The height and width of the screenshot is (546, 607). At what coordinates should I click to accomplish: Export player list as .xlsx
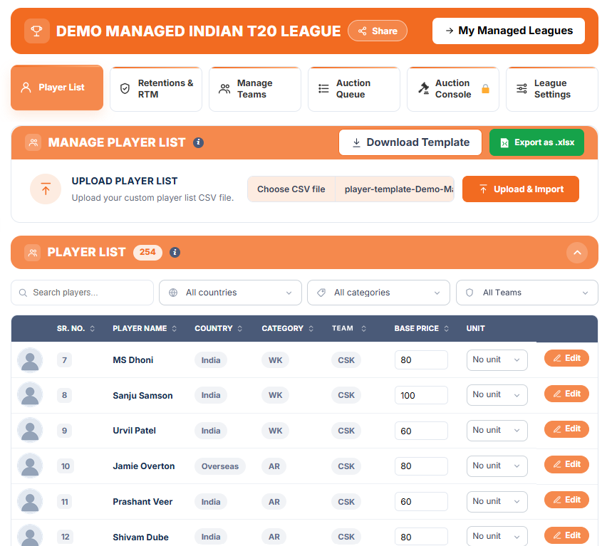[537, 142]
